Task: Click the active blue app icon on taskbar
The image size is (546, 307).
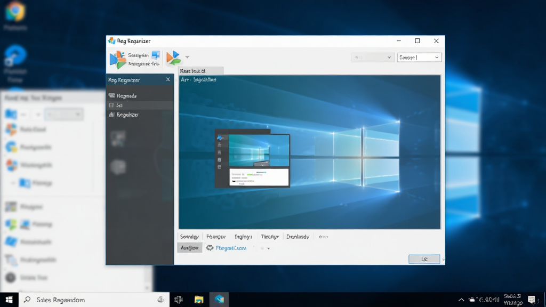Action: (219, 300)
